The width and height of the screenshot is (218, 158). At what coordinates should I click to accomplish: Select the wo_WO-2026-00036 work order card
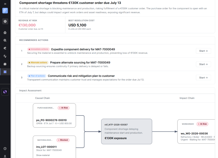[x=196, y=131]
